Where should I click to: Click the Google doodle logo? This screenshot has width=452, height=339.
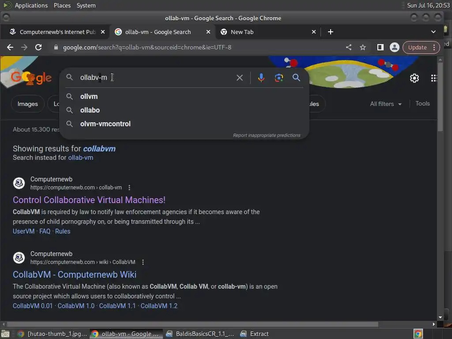pyautogui.click(x=31, y=78)
